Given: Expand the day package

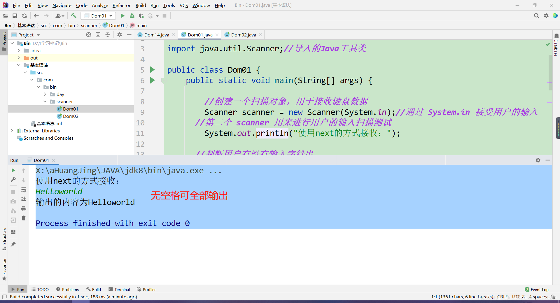Looking at the screenshot, I should (x=45, y=94).
